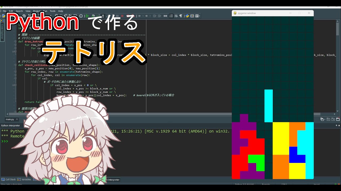
Task: Click the 'x_pos, y_pos = new_position[0]' line
Action: (x=62, y=68)
